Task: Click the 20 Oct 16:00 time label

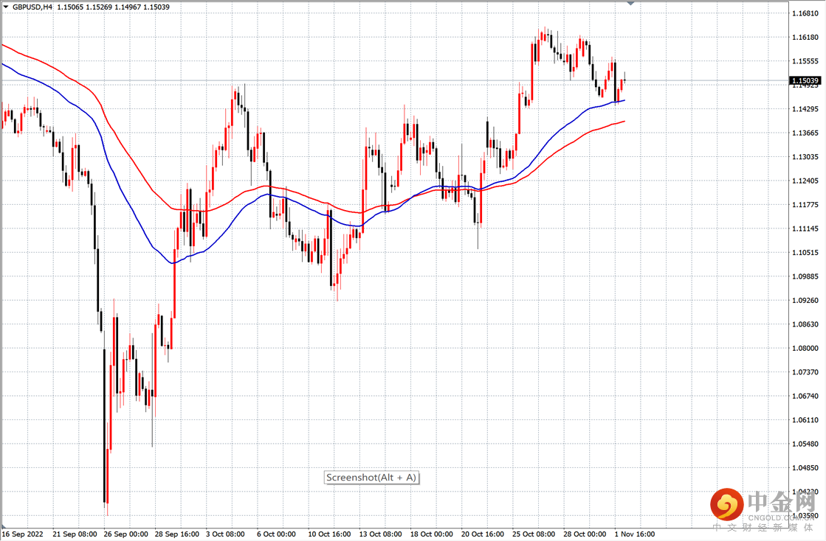Action: point(483,534)
